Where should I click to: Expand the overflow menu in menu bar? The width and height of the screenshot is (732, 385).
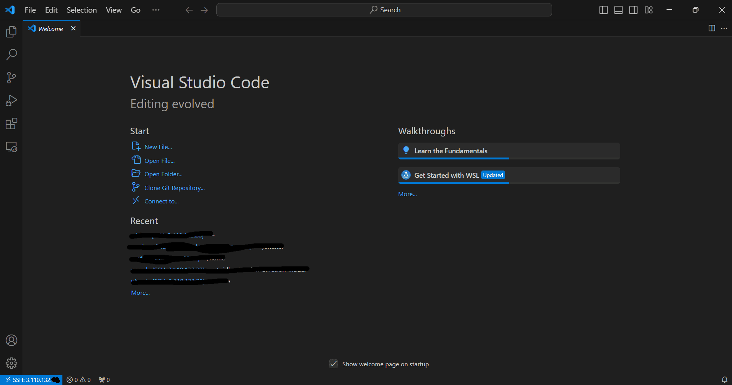pyautogui.click(x=156, y=10)
